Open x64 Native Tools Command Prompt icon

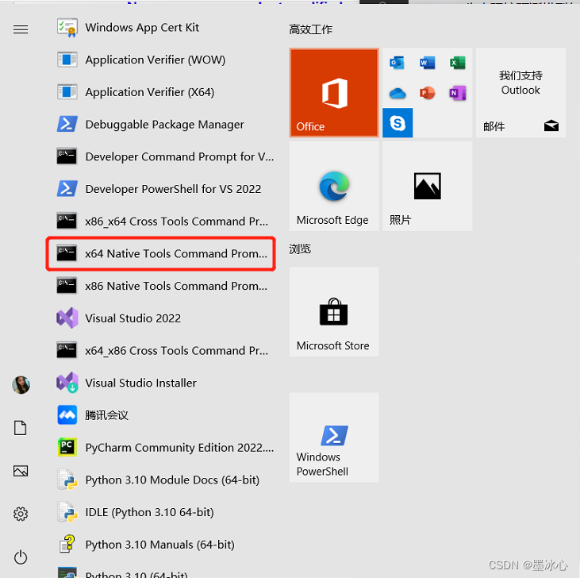(67, 253)
